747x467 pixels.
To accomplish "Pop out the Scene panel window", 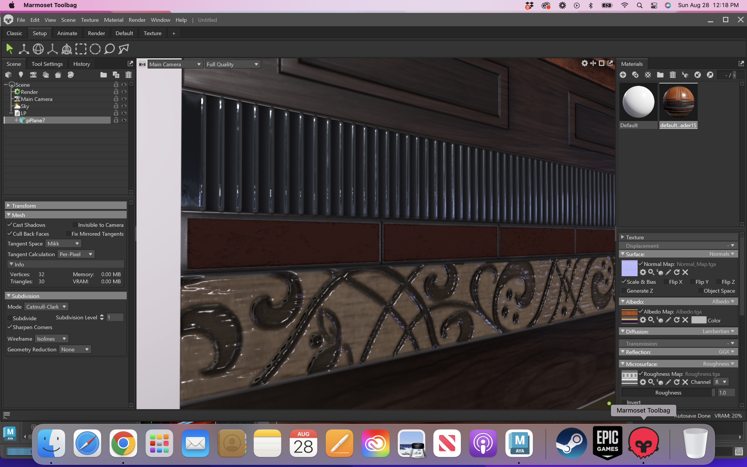I will pyautogui.click(x=130, y=63).
